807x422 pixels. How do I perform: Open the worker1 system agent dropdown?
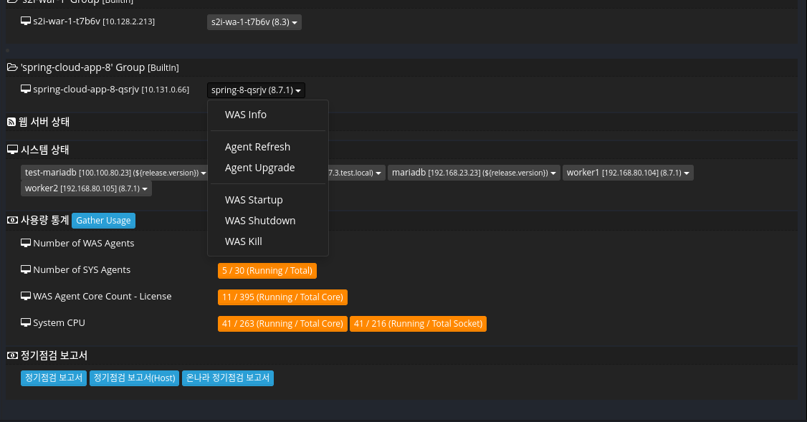coord(627,173)
